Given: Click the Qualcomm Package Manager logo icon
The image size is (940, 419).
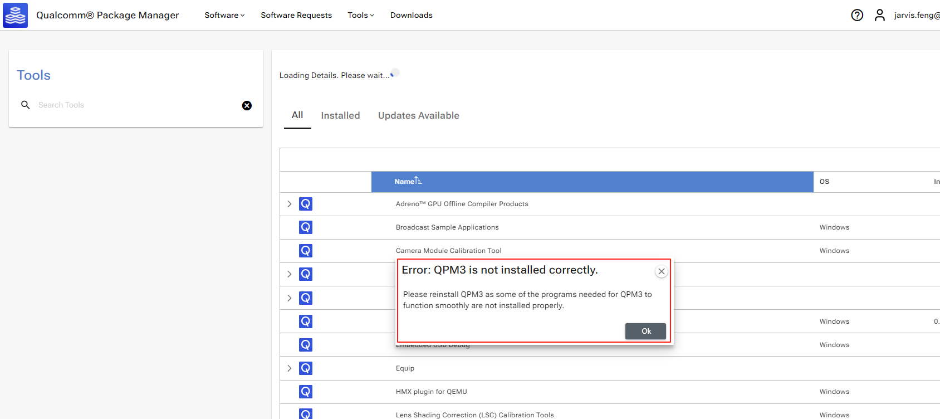Looking at the screenshot, I should click(15, 15).
